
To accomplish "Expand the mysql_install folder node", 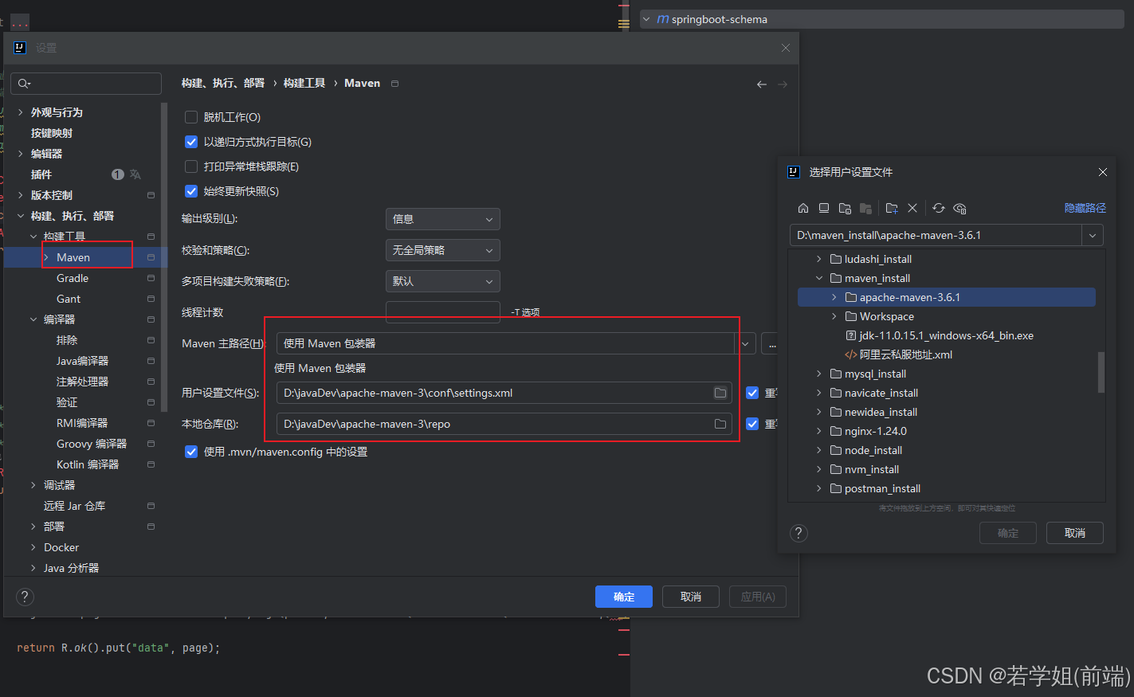I will pyautogui.click(x=818, y=374).
